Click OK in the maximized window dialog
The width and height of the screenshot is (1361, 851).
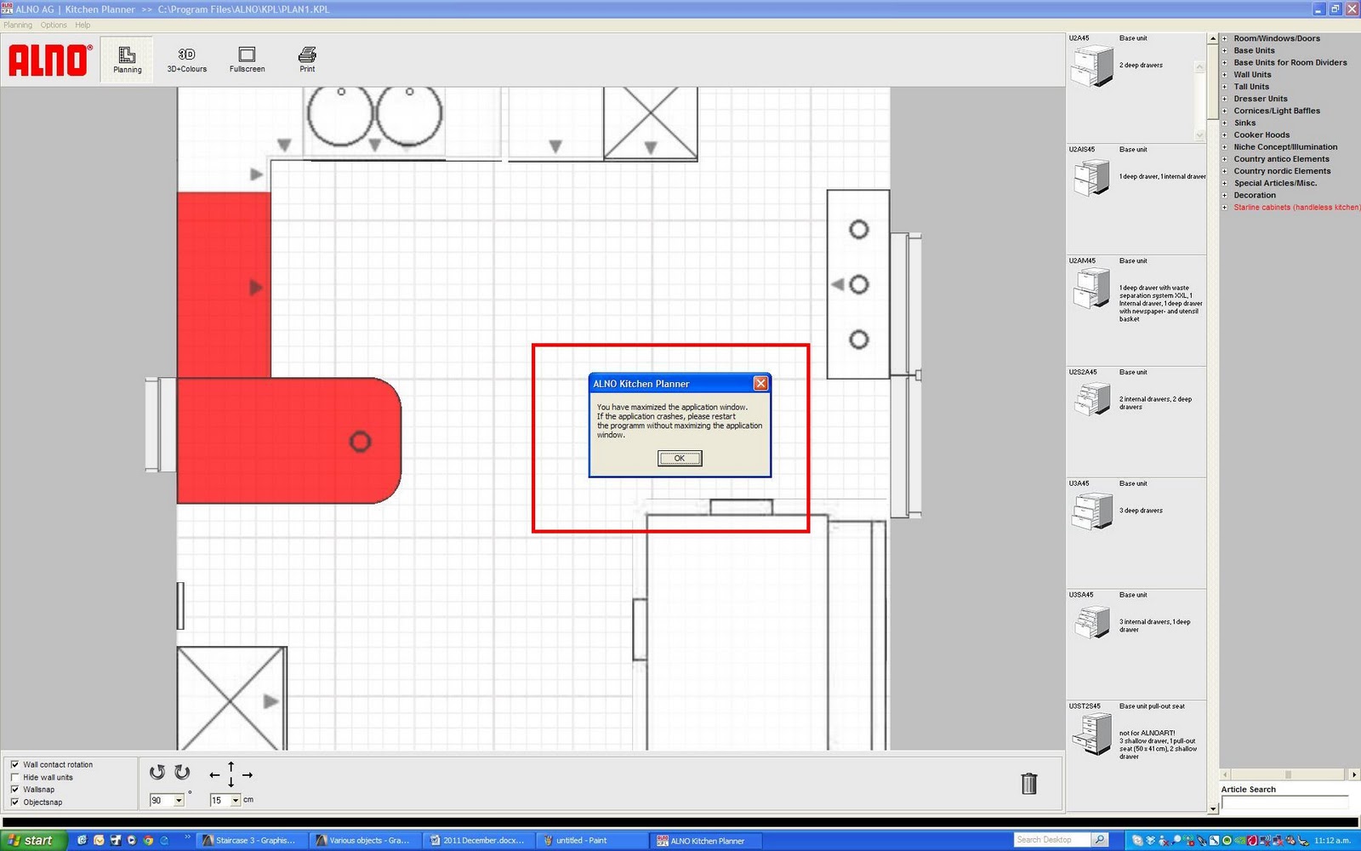(x=680, y=458)
